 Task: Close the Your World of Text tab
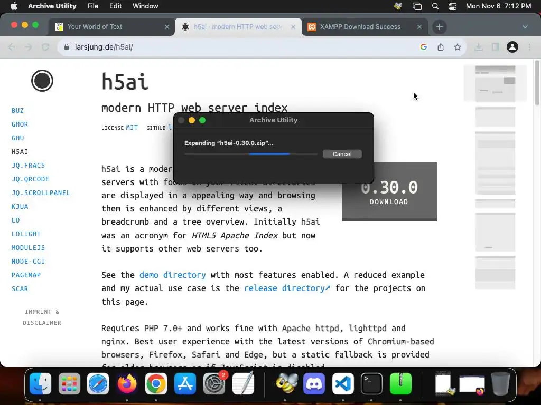167,27
